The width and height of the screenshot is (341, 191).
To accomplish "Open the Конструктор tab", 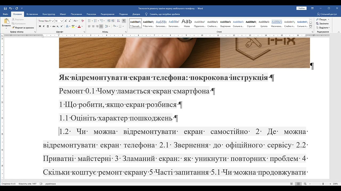I will pos(49,14).
